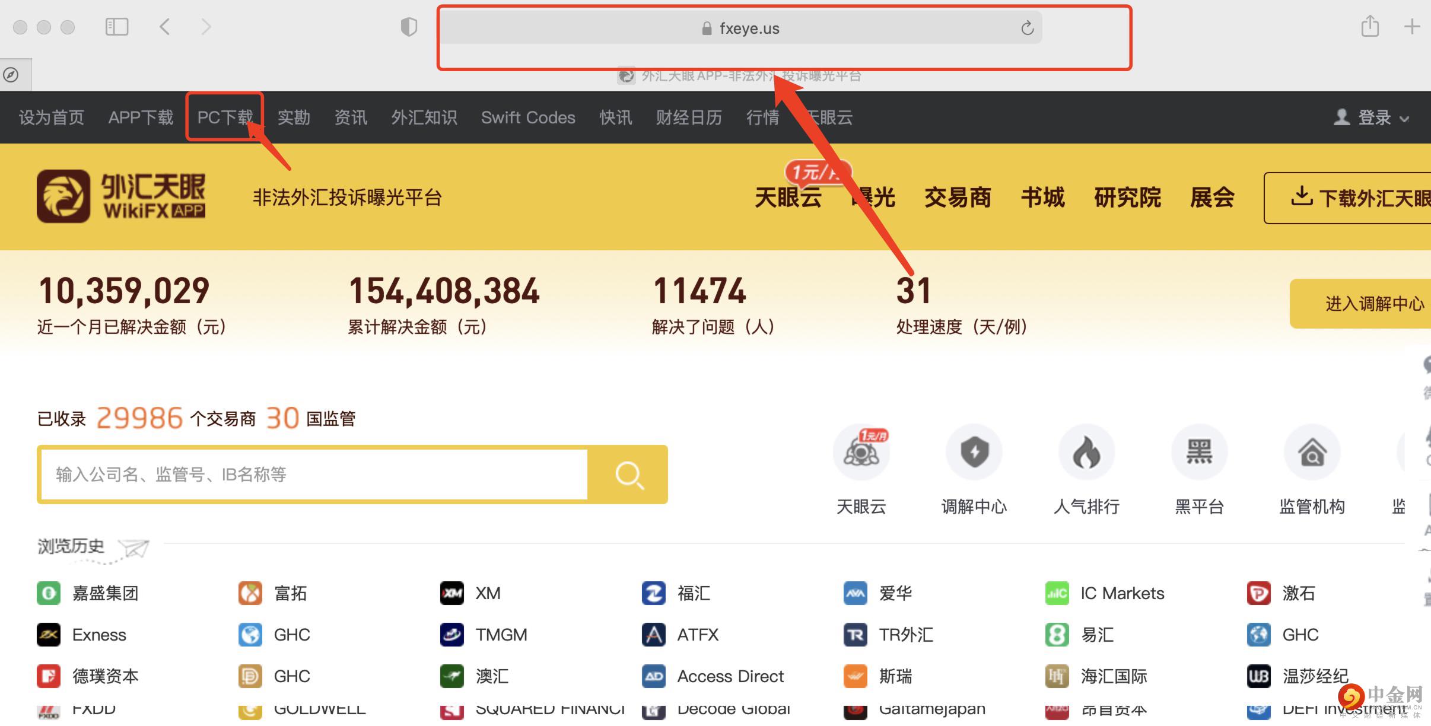The width and height of the screenshot is (1431, 726).
Task: Open the 监管机构 house icon
Action: tap(1312, 452)
